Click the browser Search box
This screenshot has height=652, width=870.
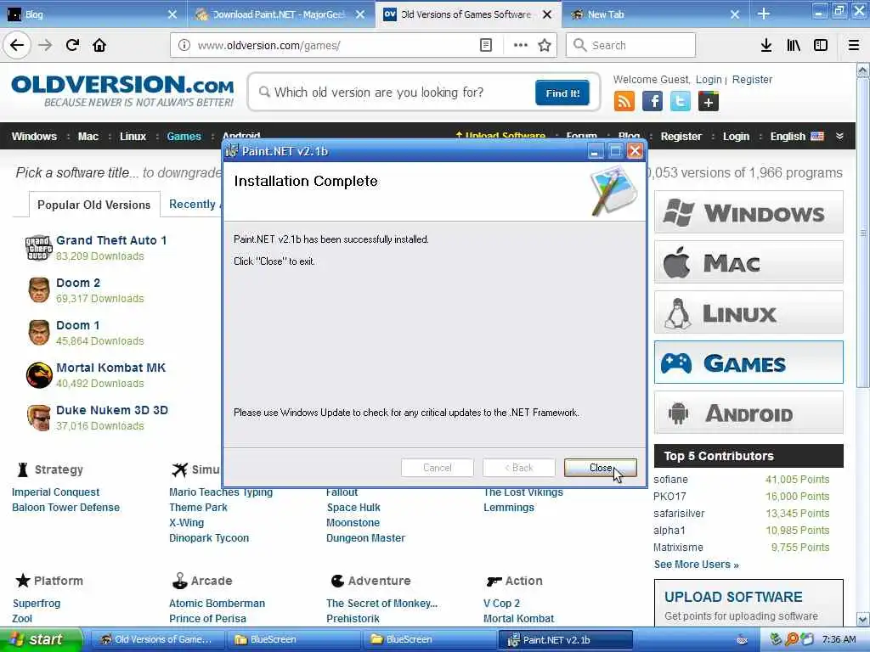[x=630, y=45]
